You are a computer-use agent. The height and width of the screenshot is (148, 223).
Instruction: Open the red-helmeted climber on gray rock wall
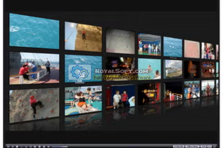pos(34,105)
